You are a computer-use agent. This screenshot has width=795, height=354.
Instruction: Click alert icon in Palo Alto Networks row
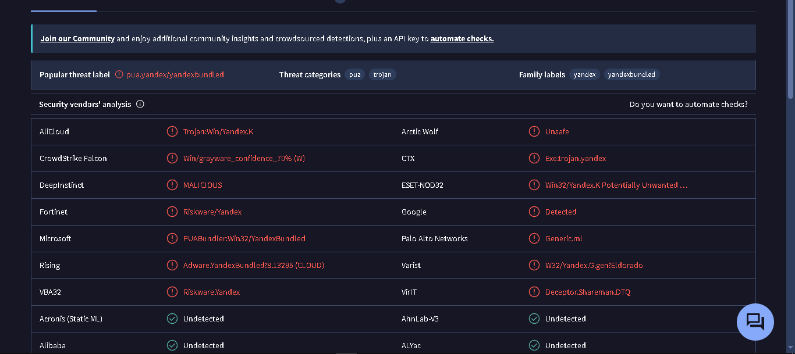click(x=534, y=238)
